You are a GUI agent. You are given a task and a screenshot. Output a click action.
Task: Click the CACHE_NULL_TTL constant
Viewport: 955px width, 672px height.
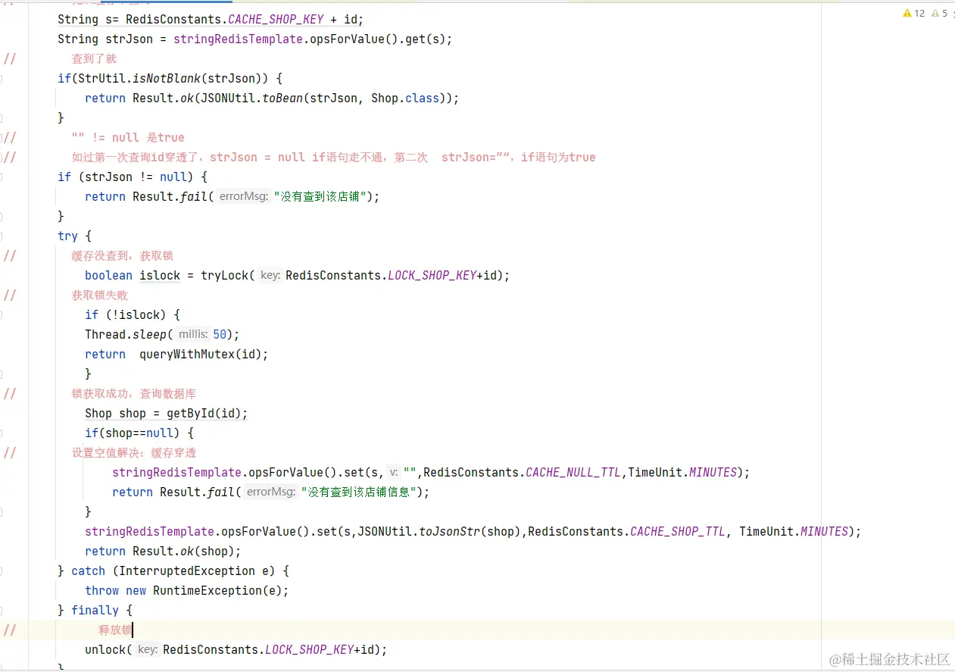coord(573,472)
